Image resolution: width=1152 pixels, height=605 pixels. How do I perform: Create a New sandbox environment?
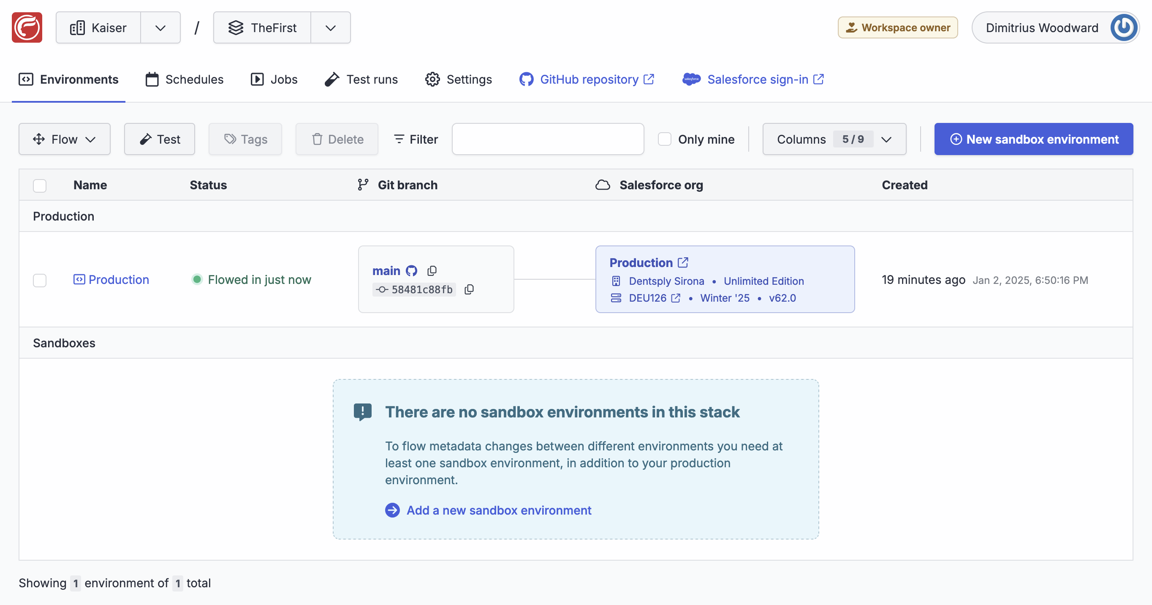1033,139
